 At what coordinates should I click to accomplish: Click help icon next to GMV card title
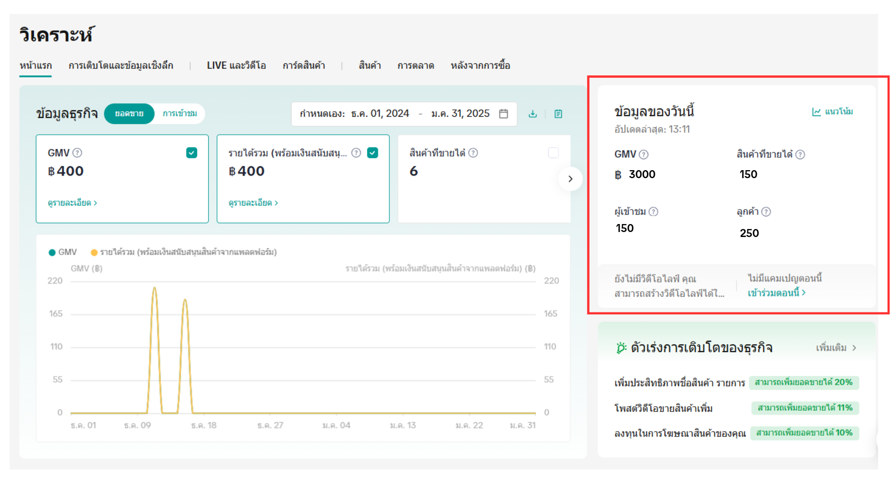77,153
